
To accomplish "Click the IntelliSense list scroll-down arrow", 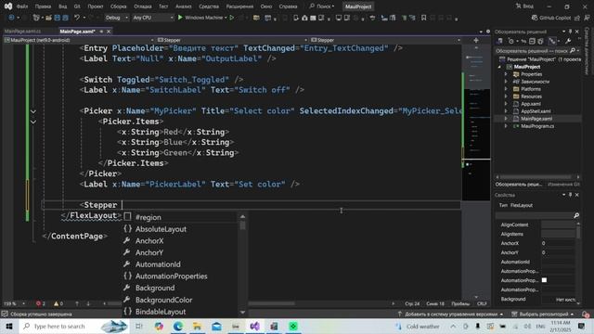I will 243,313.
